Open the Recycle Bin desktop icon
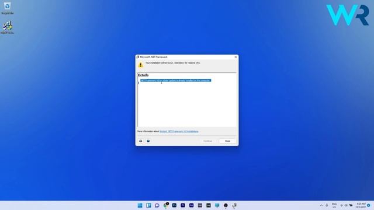Screen dimensions: 374x210 [x=8, y=8]
